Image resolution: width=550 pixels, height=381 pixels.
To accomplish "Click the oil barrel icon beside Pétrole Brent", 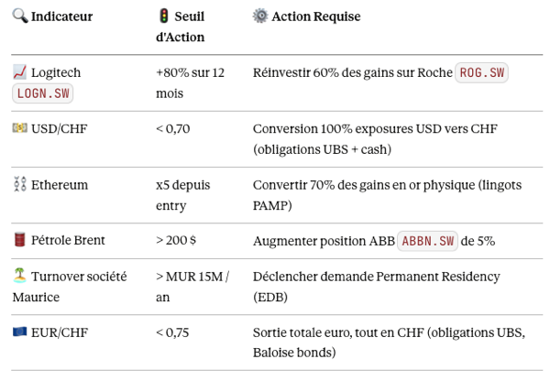I will (19, 240).
